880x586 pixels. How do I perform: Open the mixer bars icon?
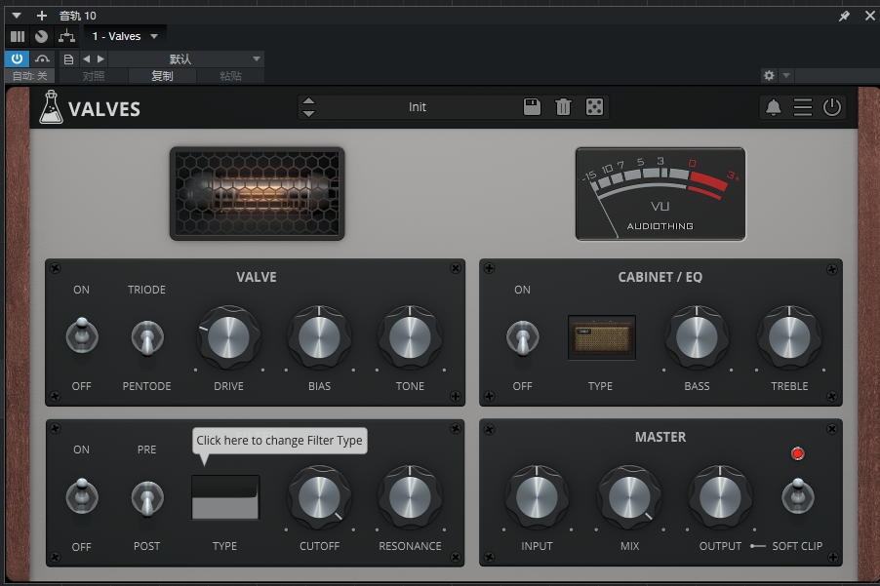coord(18,37)
